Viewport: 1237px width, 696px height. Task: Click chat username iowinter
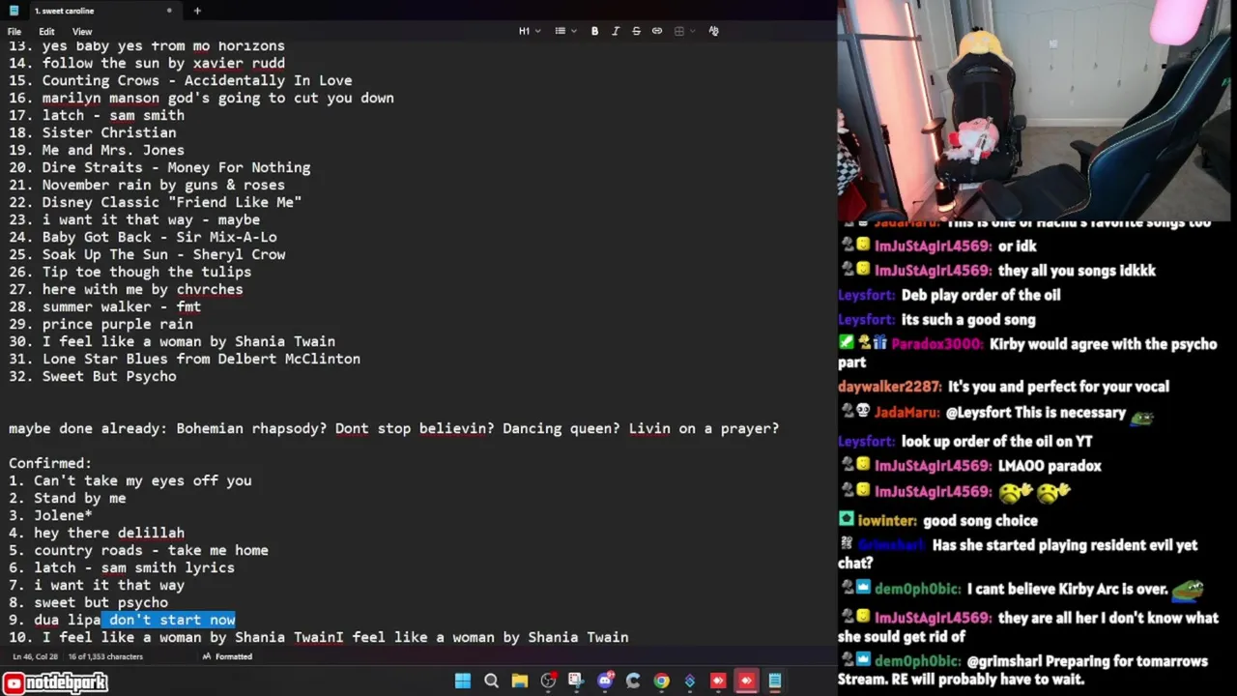(887, 520)
